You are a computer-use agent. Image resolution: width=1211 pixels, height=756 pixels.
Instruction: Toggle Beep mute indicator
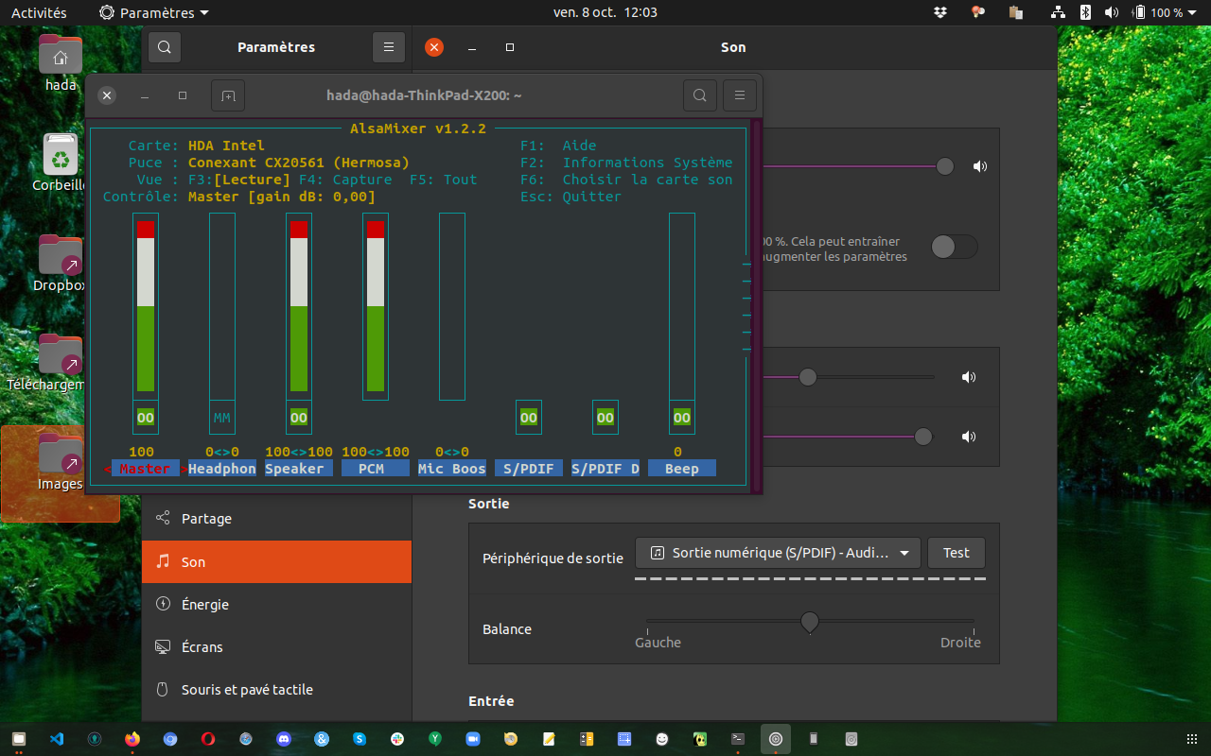[682, 418]
